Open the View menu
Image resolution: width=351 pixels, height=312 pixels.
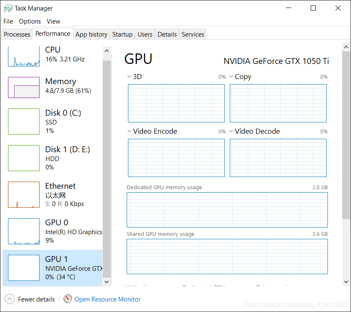pyautogui.click(x=53, y=21)
